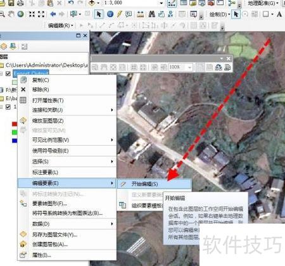Select 打开属性表(T) from context menu
The height and width of the screenshot is (266, 285).
click(x=67, y=100)
